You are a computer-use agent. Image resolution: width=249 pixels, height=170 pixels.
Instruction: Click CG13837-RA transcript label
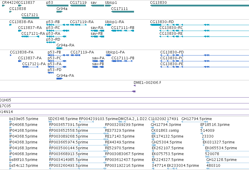click(x=30, y=28)
